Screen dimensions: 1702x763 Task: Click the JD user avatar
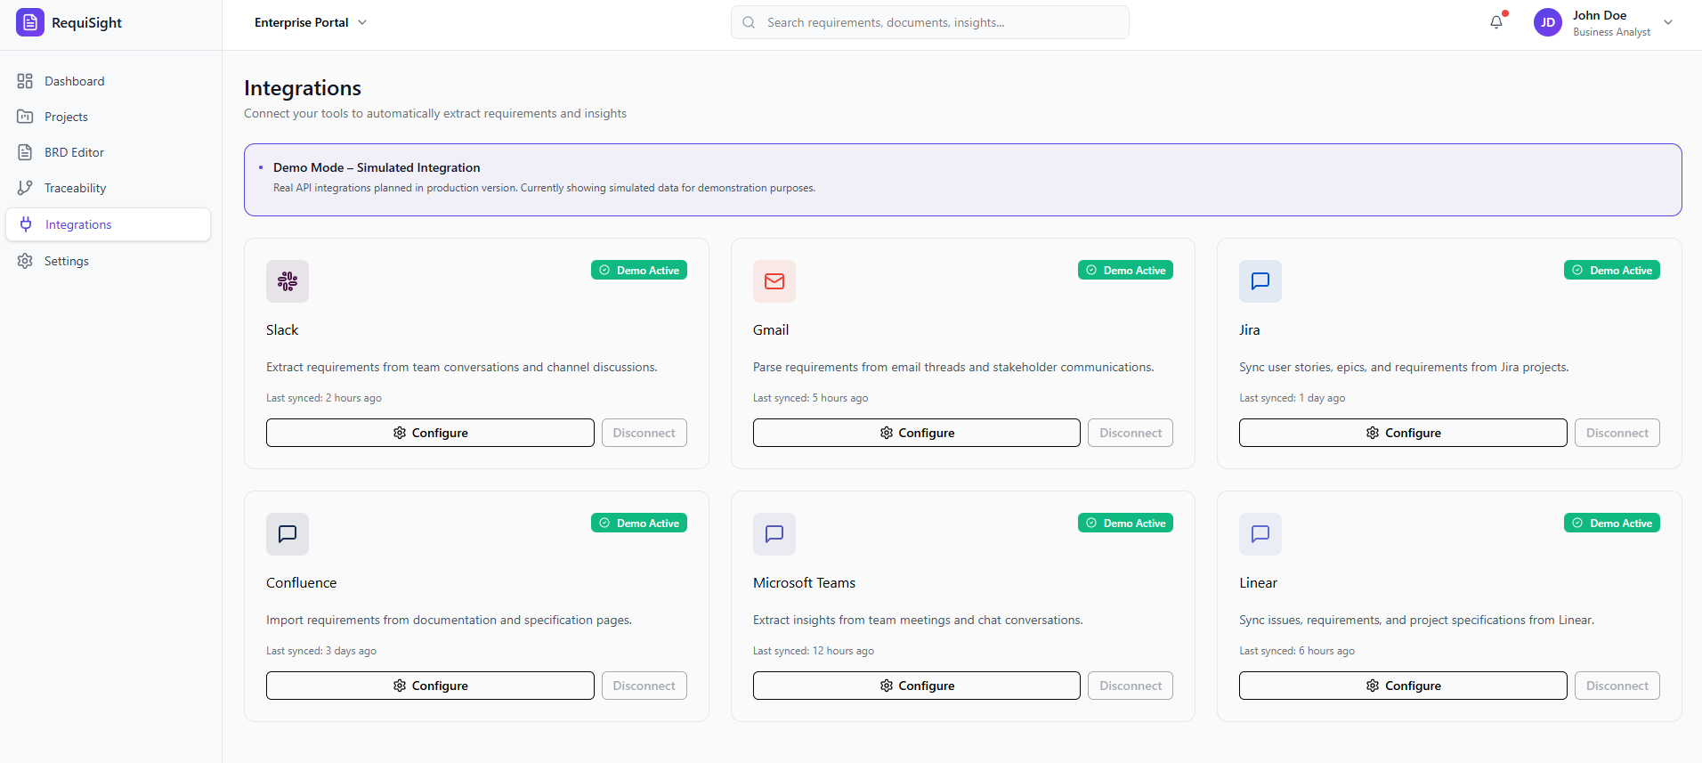1548,22
